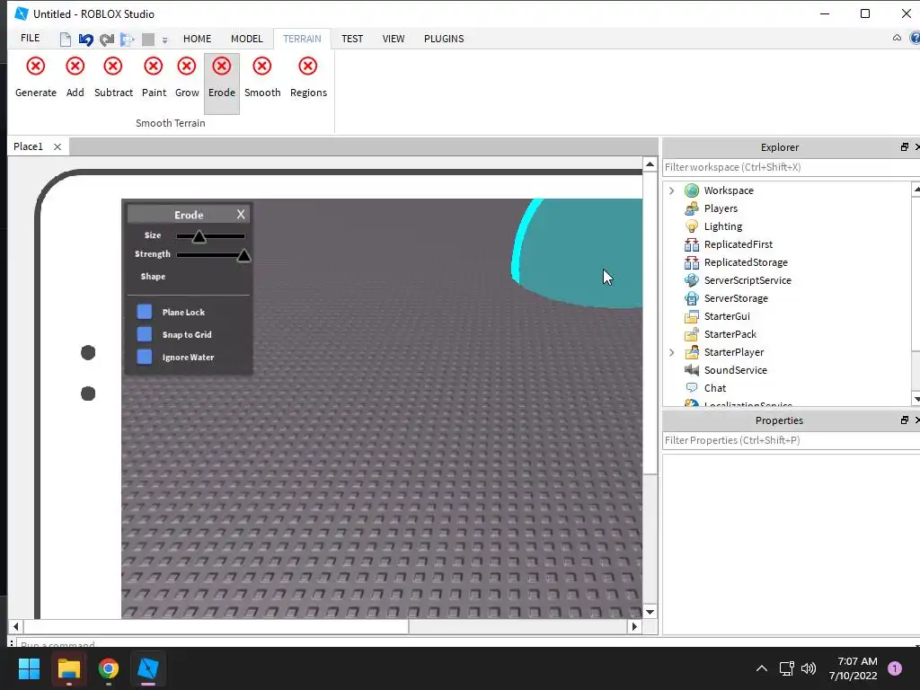Select StarterPlayer in the Explorer

733,352
